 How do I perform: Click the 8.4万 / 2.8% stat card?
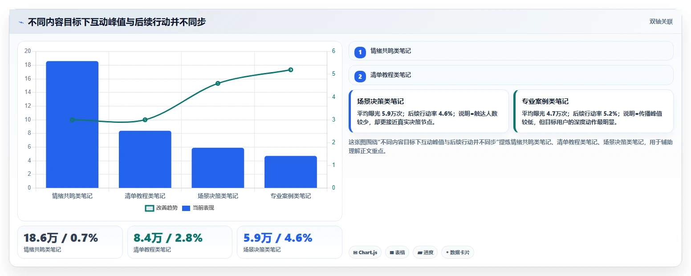click(x=180, y=242)
